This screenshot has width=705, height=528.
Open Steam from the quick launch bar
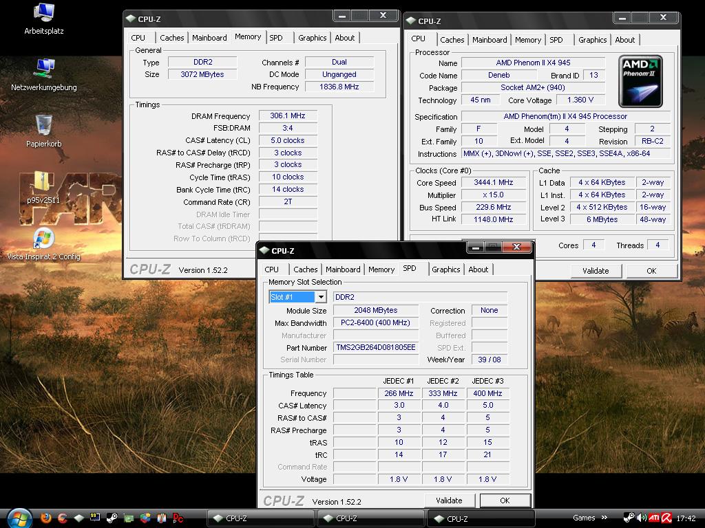click(x=112, y=518)
